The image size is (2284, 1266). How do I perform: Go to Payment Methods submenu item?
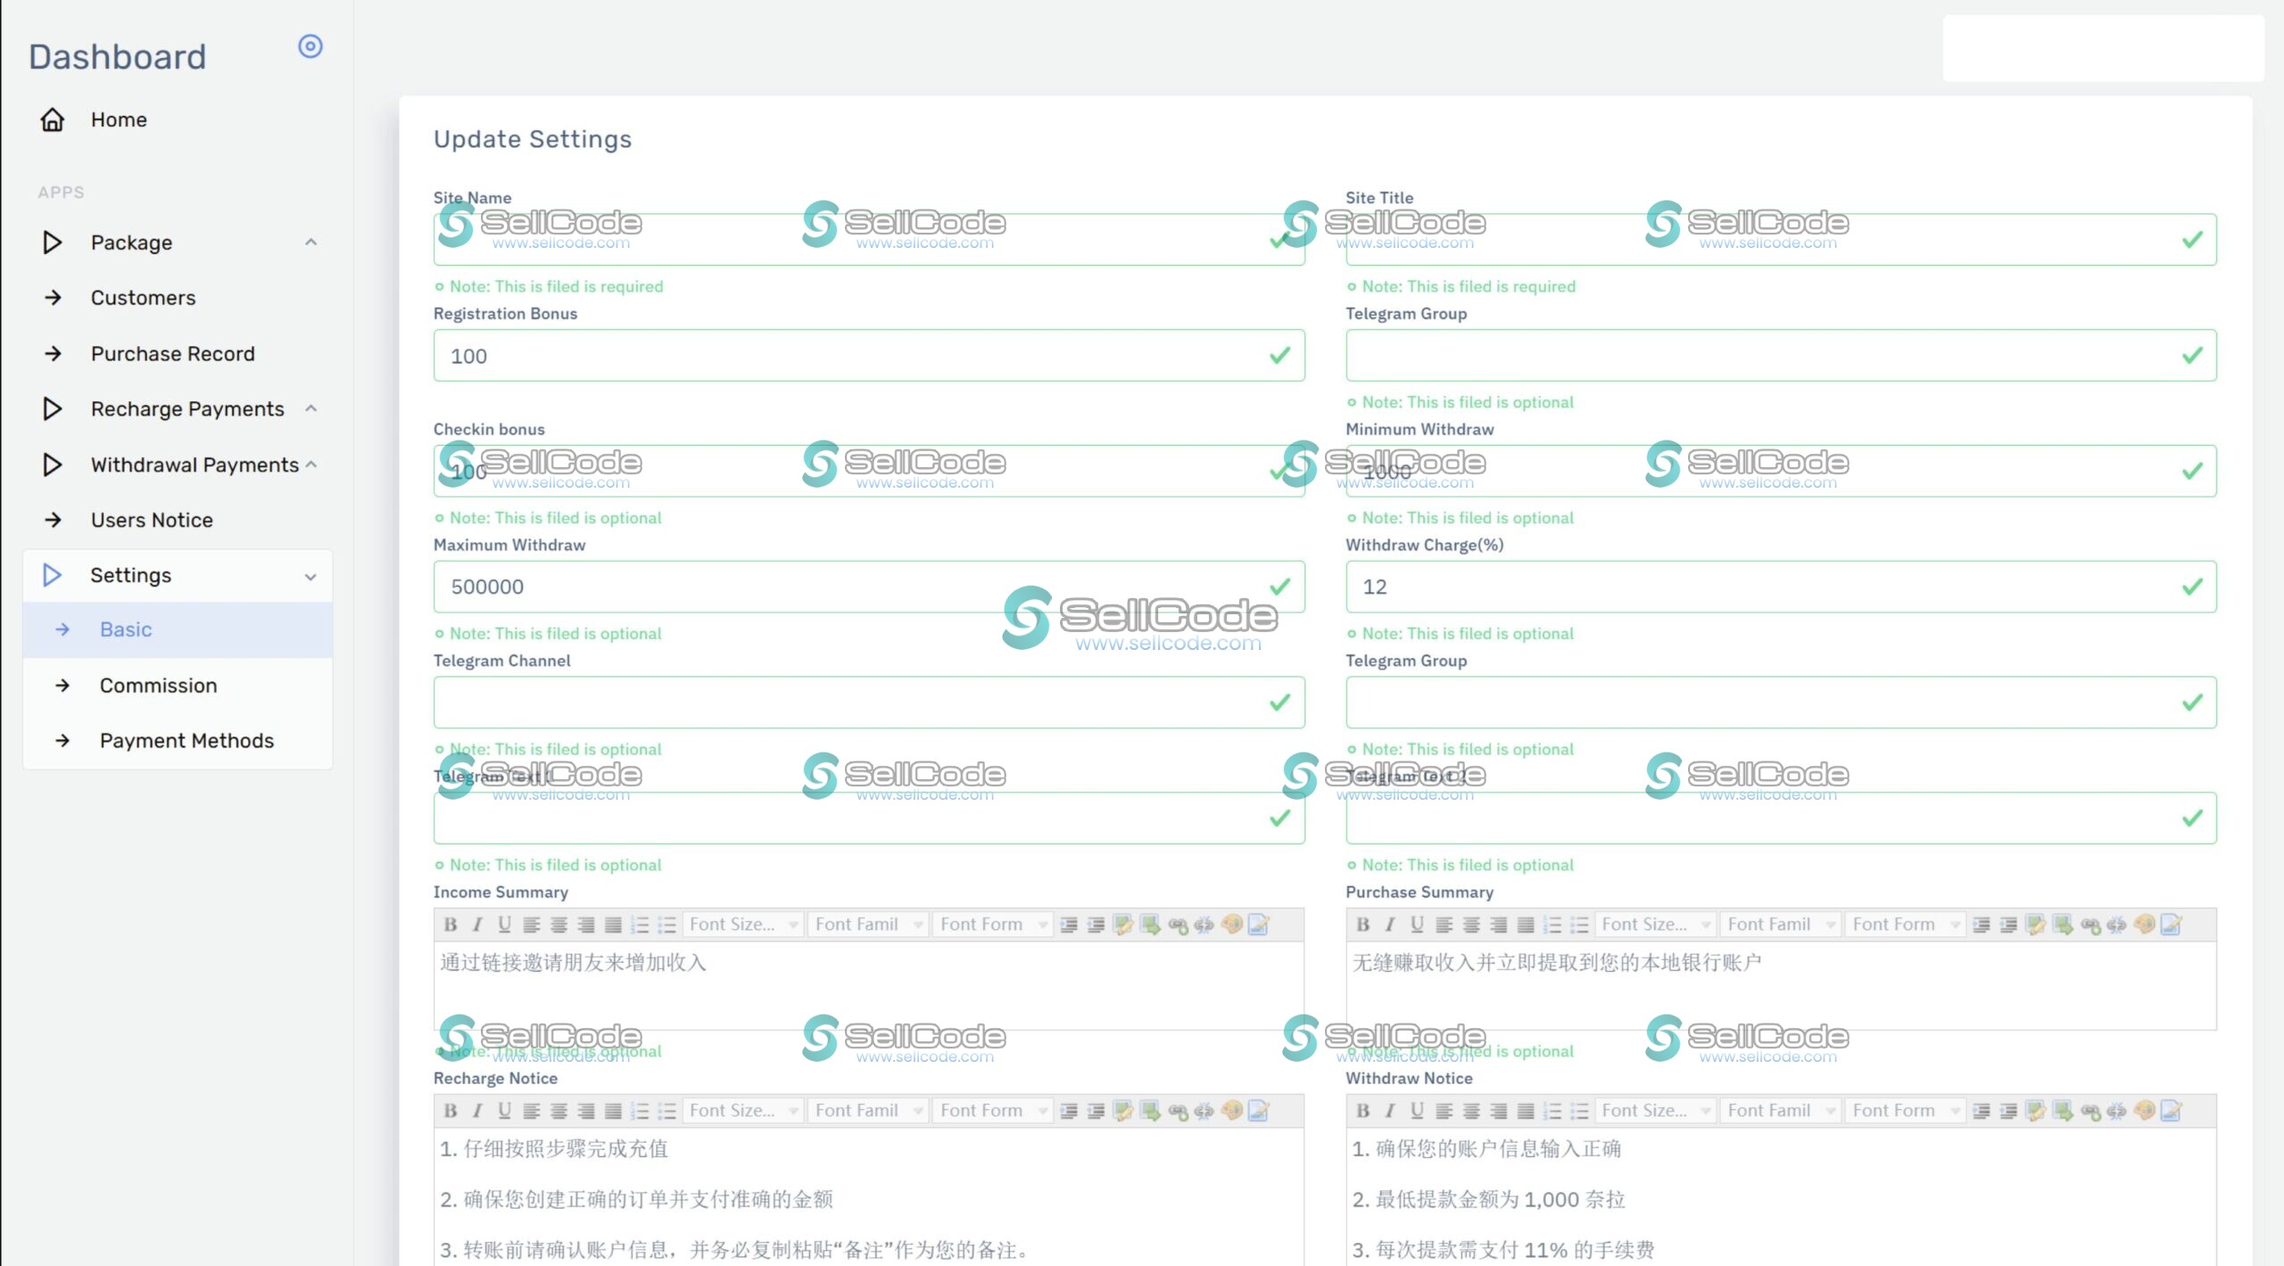tap(186, 741)
